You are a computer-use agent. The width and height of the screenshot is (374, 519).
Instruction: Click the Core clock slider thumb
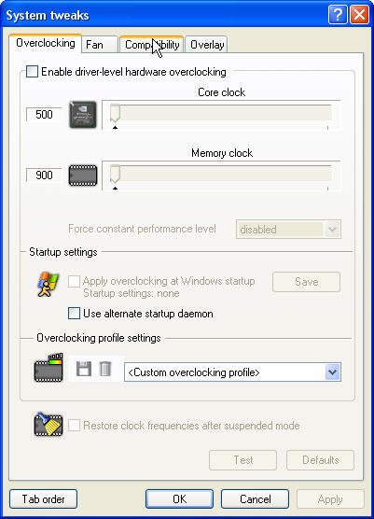pos(115,114)
